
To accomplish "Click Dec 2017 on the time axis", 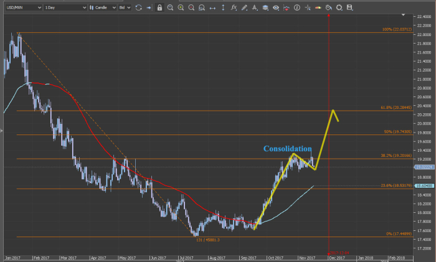I will click(337, 258).
